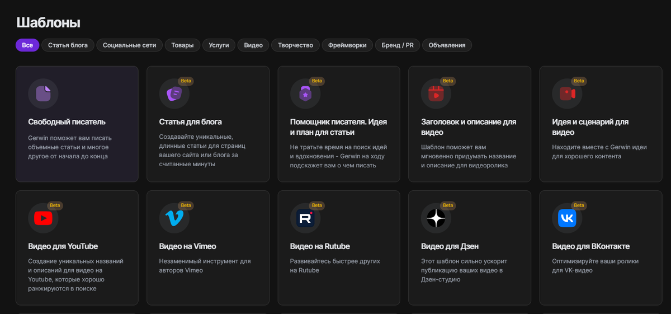Viewport: 671px width, 314px height.
Task: Open the Творчество category
Action: [x=295, y=45]
